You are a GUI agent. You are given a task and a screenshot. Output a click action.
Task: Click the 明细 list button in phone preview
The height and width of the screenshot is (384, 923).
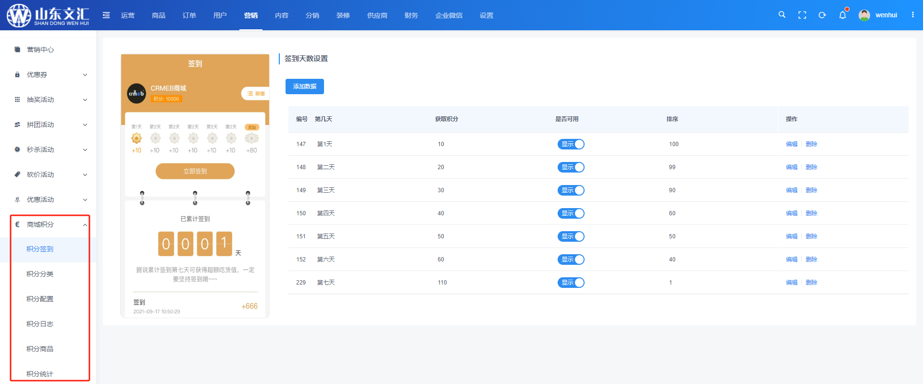[255, 94]
